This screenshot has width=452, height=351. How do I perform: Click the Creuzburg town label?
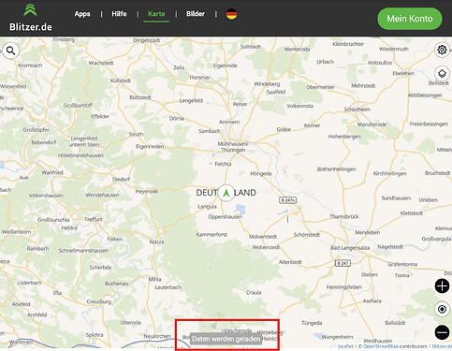99,301
